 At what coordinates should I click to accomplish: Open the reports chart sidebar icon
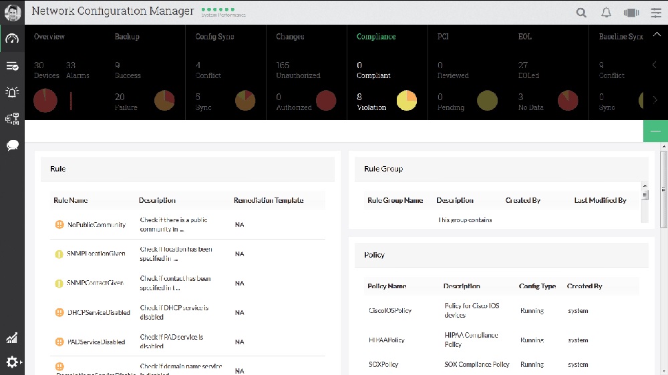12,338
